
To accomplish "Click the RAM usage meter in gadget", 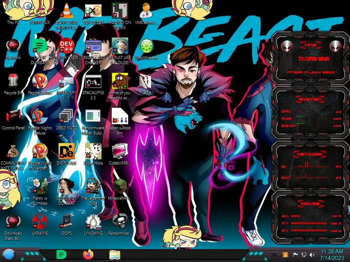I will tap(312, 119).
